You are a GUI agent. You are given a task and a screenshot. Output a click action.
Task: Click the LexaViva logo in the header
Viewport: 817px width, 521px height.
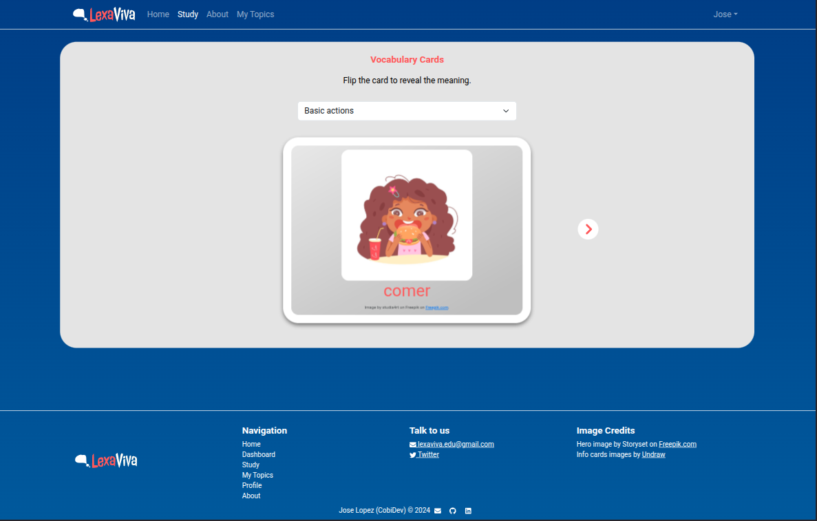click(104, 14)
